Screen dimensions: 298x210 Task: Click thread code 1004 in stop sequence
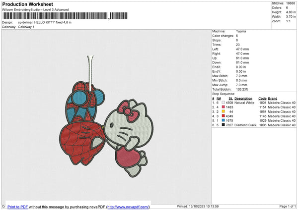[x=263, y=103]
